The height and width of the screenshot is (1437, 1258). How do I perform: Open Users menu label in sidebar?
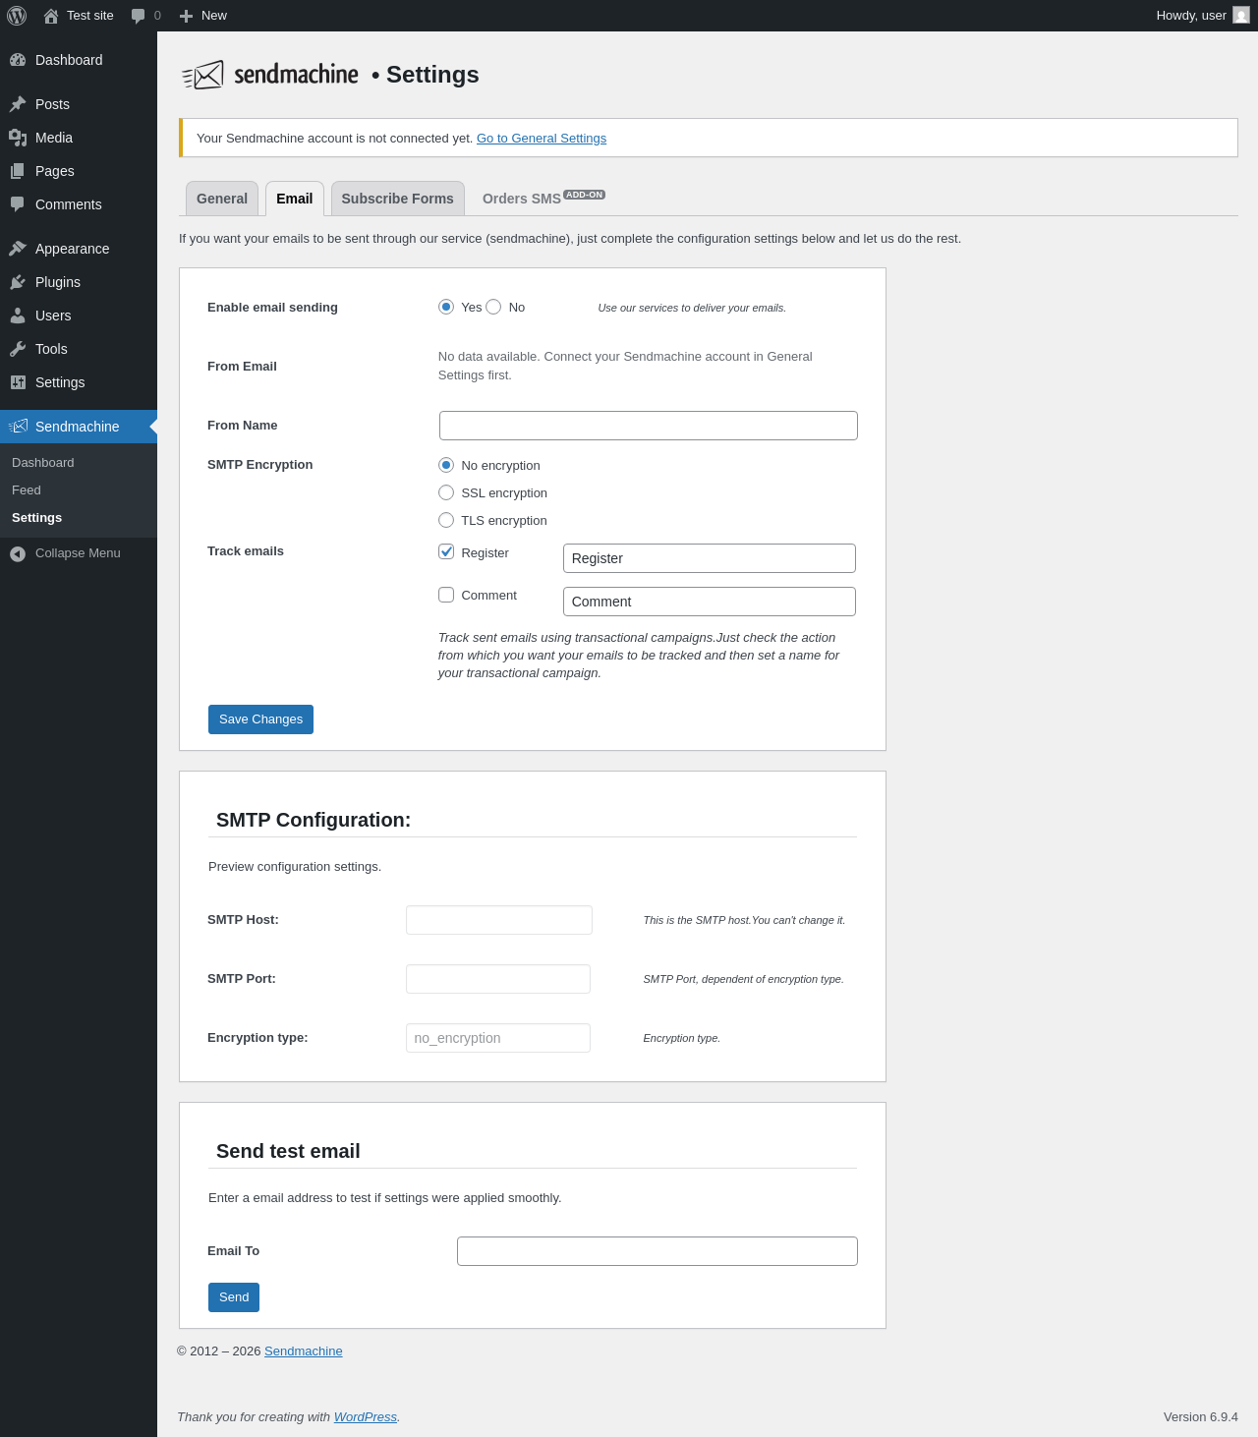click(x=53, y=316)
